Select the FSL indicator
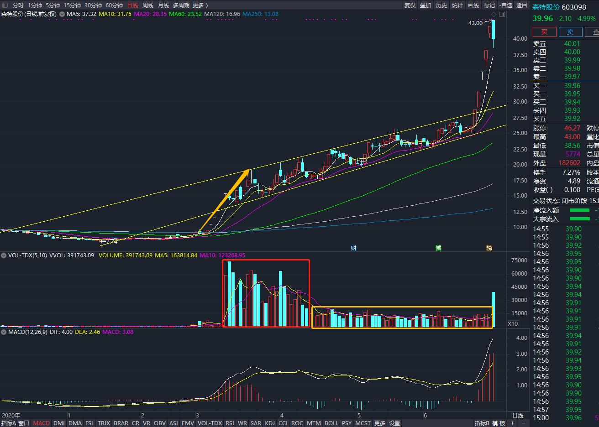This screenshot has height=427, width=599. click(x=90, y=423)
